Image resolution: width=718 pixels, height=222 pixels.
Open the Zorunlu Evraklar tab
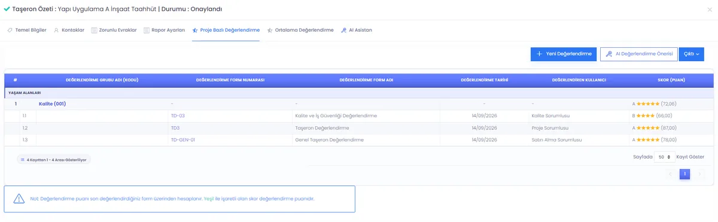pyautogui.click(x=114, y=30)
